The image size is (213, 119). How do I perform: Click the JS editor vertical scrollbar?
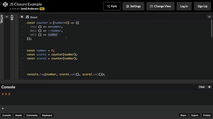212,28
